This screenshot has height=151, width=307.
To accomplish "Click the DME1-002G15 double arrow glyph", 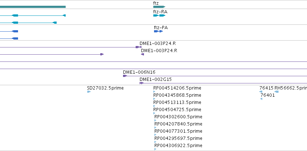I will pyautogui.click(x=141, y=83).
